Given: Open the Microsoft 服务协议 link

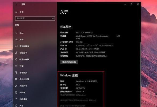Looking at the screenshot, I should point(79,100).
